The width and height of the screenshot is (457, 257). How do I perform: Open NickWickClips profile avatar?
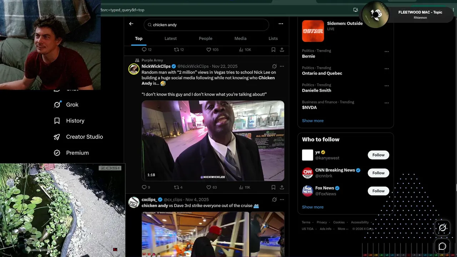134,69
